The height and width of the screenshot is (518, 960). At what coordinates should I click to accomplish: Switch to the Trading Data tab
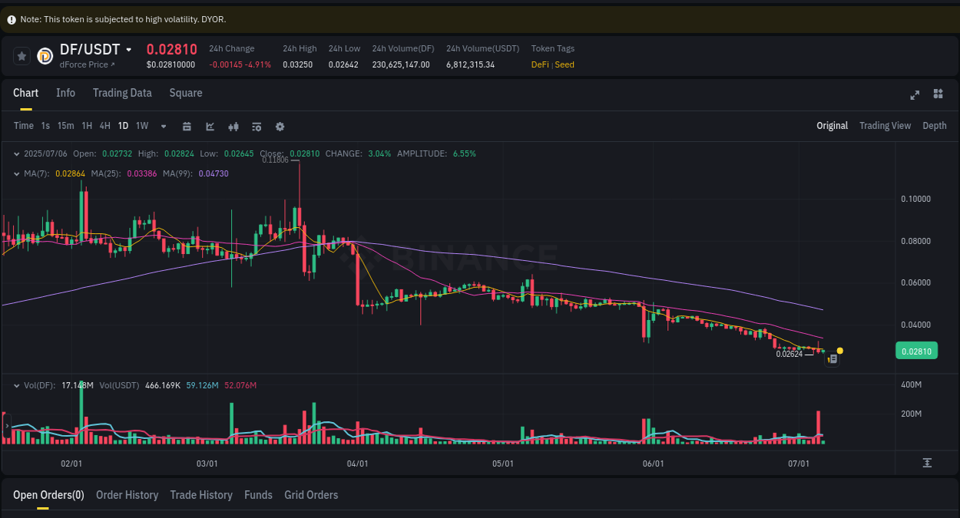tap(122, 93)
